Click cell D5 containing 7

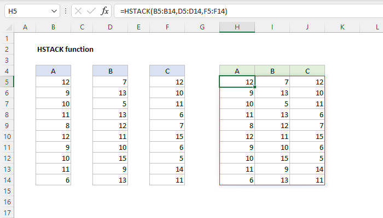click(110, 82)
